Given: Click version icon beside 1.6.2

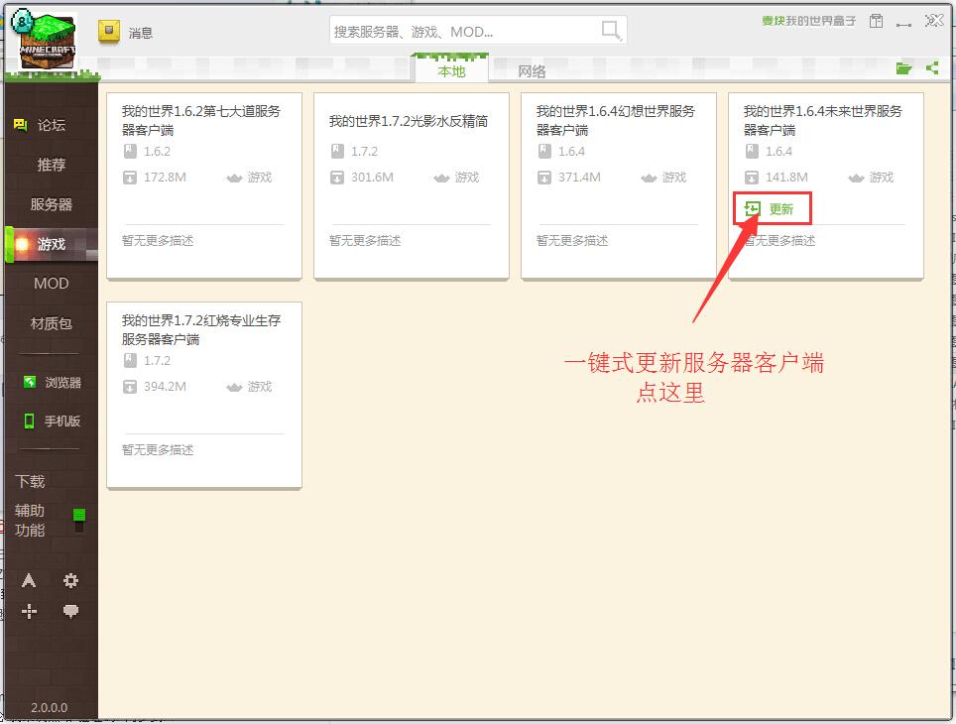Looking at the screenshot, I should click(x=130, y=152).
